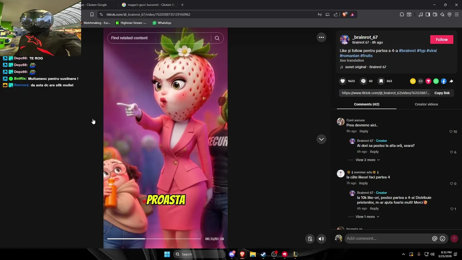Send to friends using pink arrow icon
The width and height of the screenshot is (462, 260).
coord(428,81)
